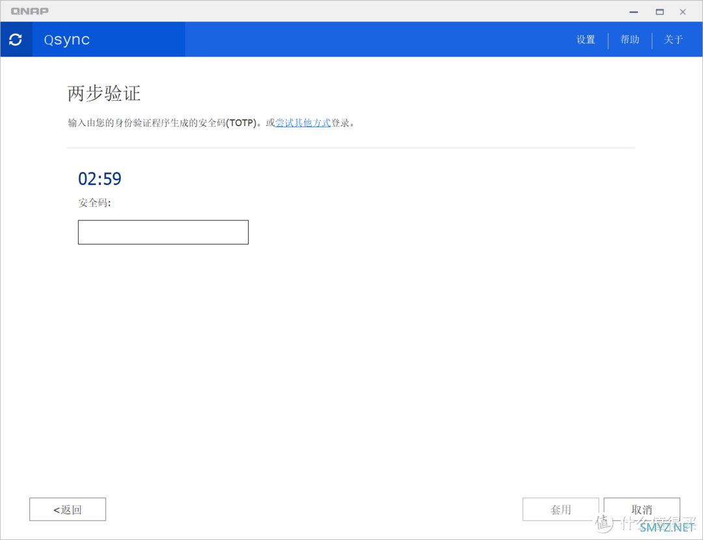Focus the 安全码 security code input field

163,232
